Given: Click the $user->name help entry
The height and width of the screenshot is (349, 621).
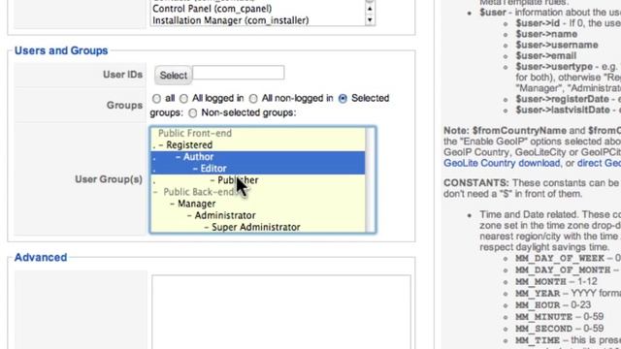Looking at the screenshot, I should click(x=546, y=34).
